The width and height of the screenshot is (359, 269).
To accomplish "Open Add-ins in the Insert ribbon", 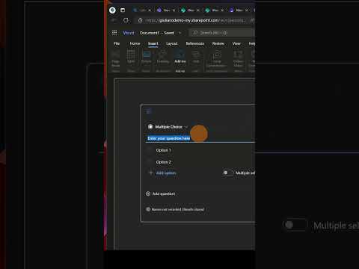I will click(179, 57).
